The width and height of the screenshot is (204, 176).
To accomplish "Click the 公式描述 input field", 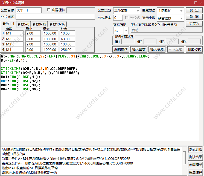I will (55, 17).
